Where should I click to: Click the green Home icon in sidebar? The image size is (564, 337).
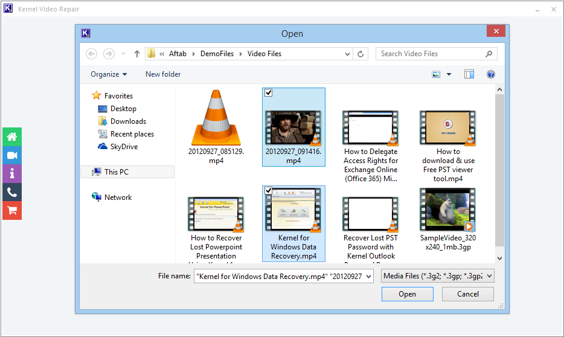(x=11, y=137)
